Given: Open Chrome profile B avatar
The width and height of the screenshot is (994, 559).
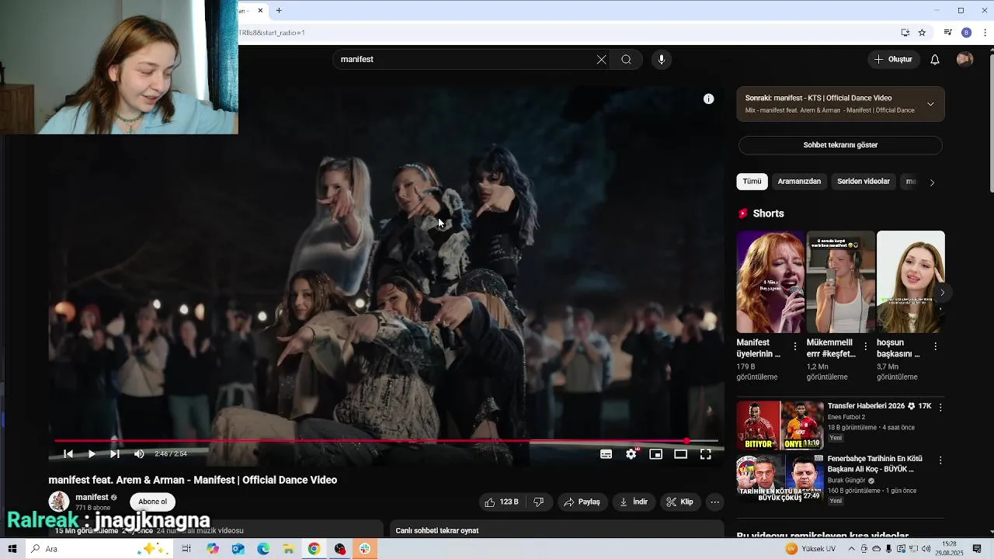Looking at the screenshot, I should click(966, 33).
